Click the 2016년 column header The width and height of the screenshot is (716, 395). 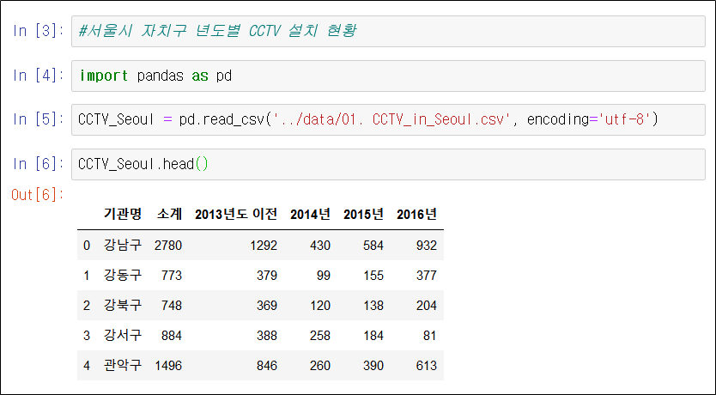pyautogui.click(x=417, y=214)
